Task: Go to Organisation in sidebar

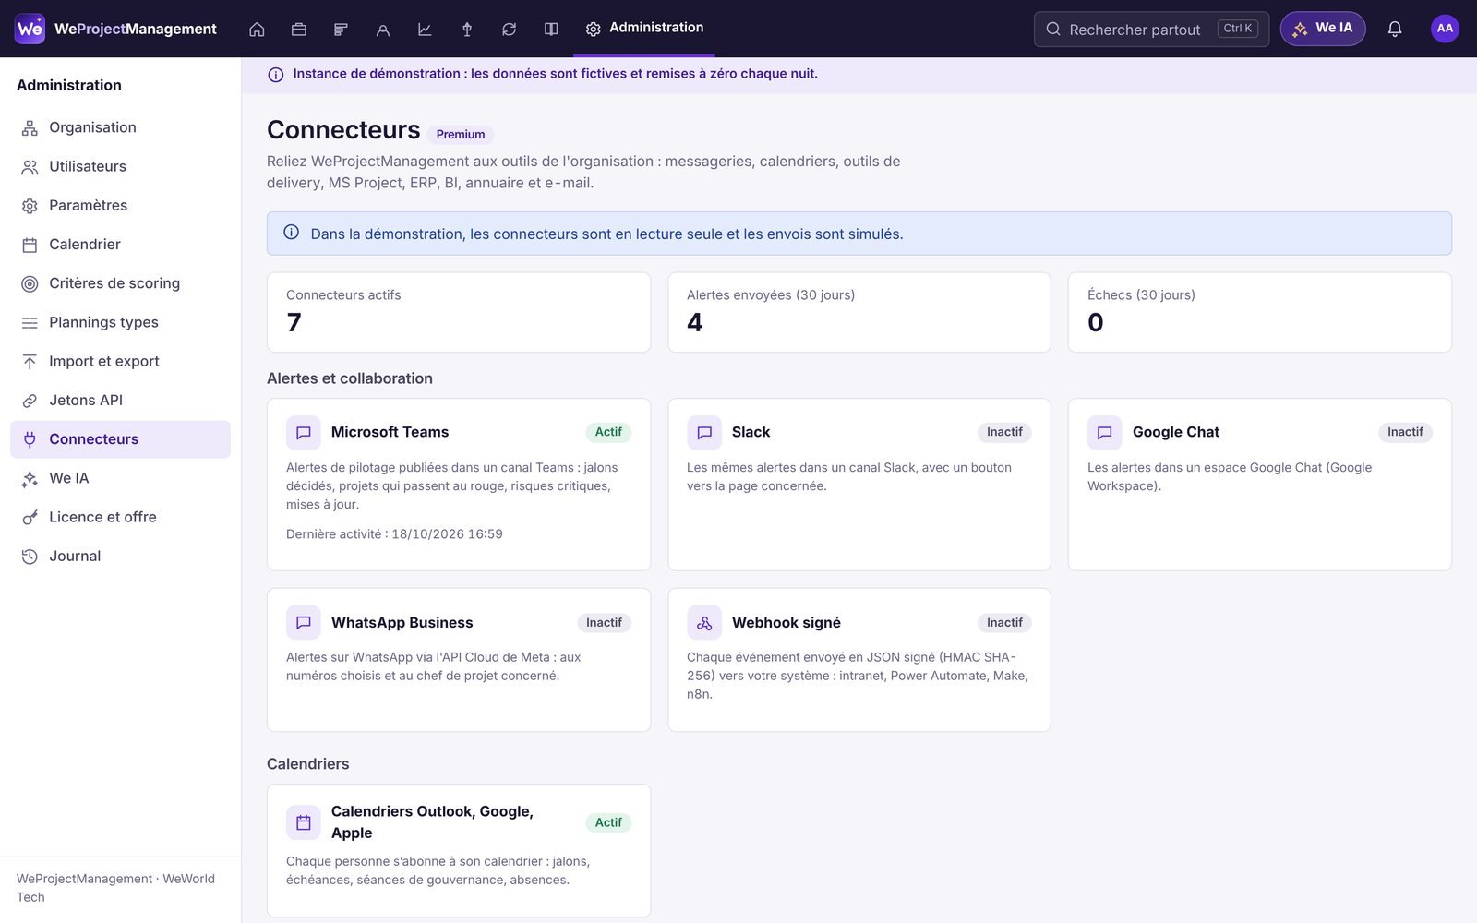Action: [x=120, y=127]
